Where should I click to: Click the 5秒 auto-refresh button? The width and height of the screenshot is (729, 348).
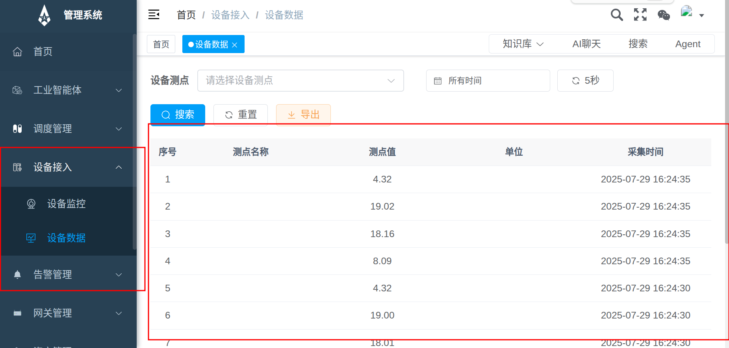pyautogui.click(x=585, y=81)
